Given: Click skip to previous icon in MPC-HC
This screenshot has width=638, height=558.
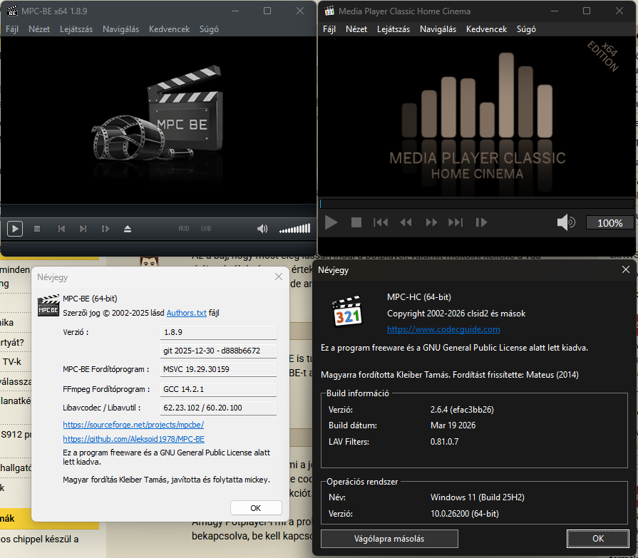Looking at the screenshot, I should [x=381, y=222].
